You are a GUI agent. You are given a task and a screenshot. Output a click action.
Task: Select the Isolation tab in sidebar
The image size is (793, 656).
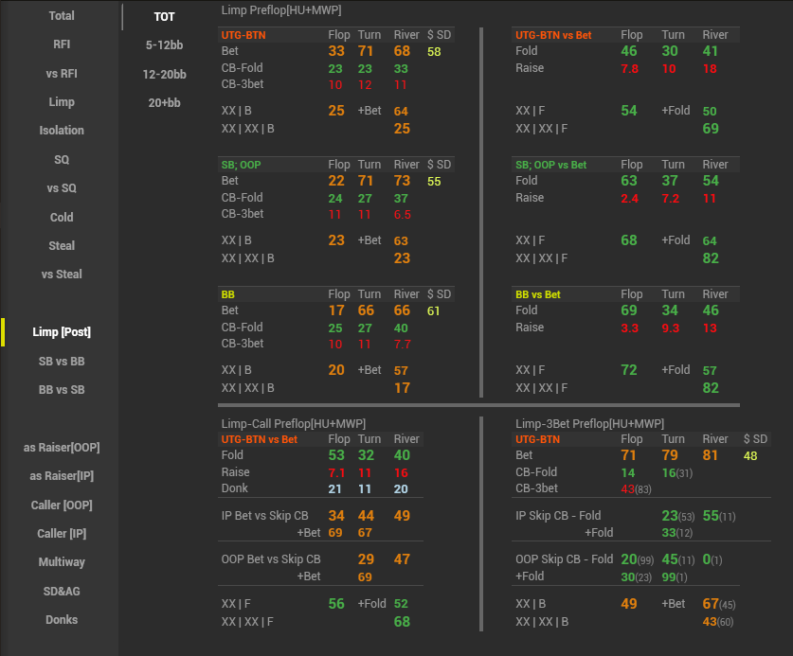62,131
